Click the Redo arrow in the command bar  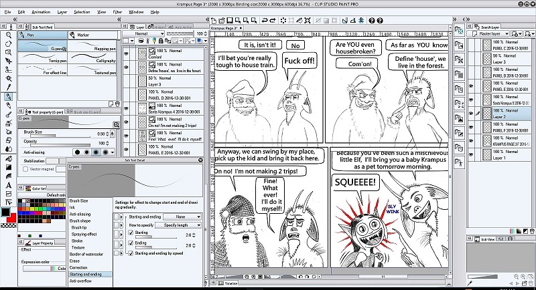[x=273, y=21]
